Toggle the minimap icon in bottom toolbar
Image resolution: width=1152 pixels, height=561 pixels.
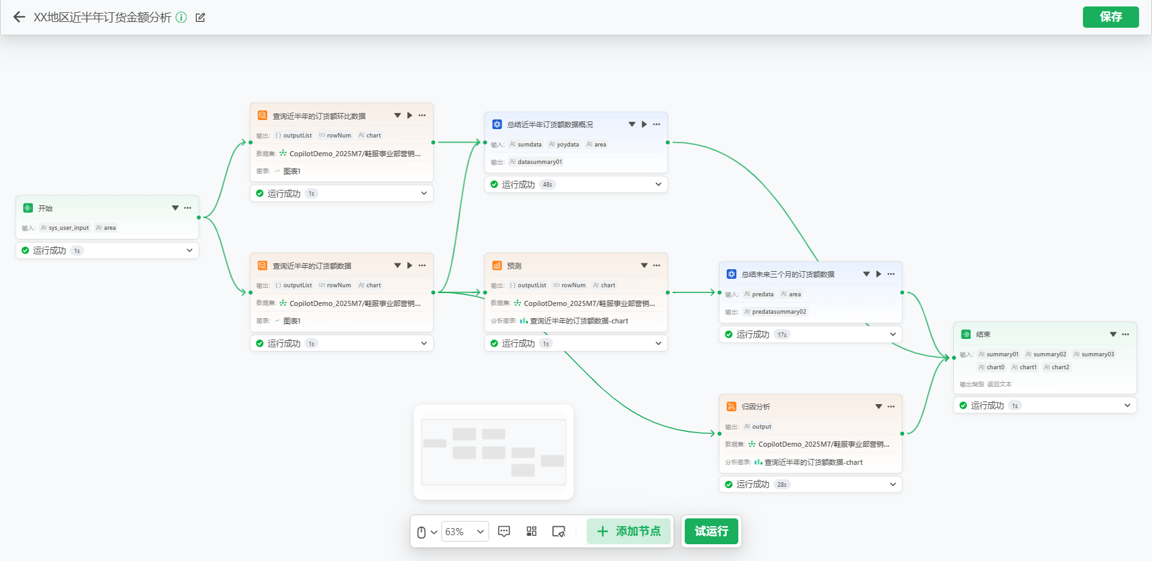click(558, 531)
